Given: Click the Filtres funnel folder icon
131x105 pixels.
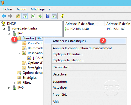Looking at the screenshot, I should click(19, 83).
